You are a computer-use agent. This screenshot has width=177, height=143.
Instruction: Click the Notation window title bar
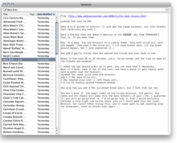coord(86,5)
